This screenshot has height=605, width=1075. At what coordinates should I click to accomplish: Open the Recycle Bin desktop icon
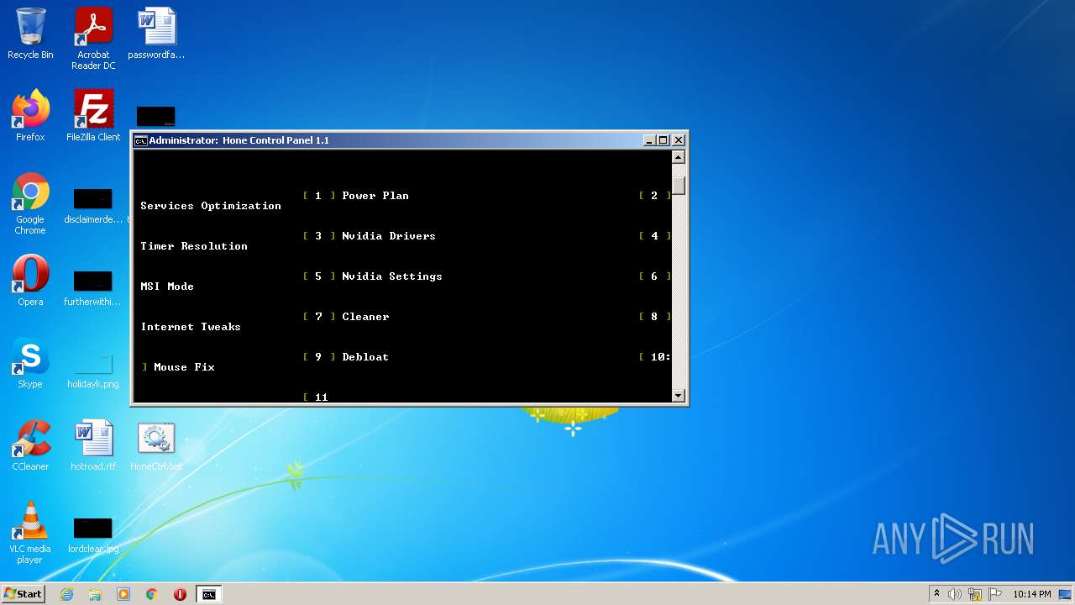30,34
